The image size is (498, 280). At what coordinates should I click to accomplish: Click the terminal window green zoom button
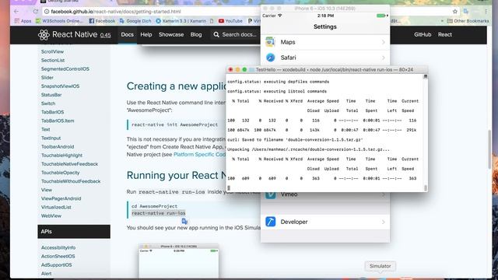pos(244,69)
